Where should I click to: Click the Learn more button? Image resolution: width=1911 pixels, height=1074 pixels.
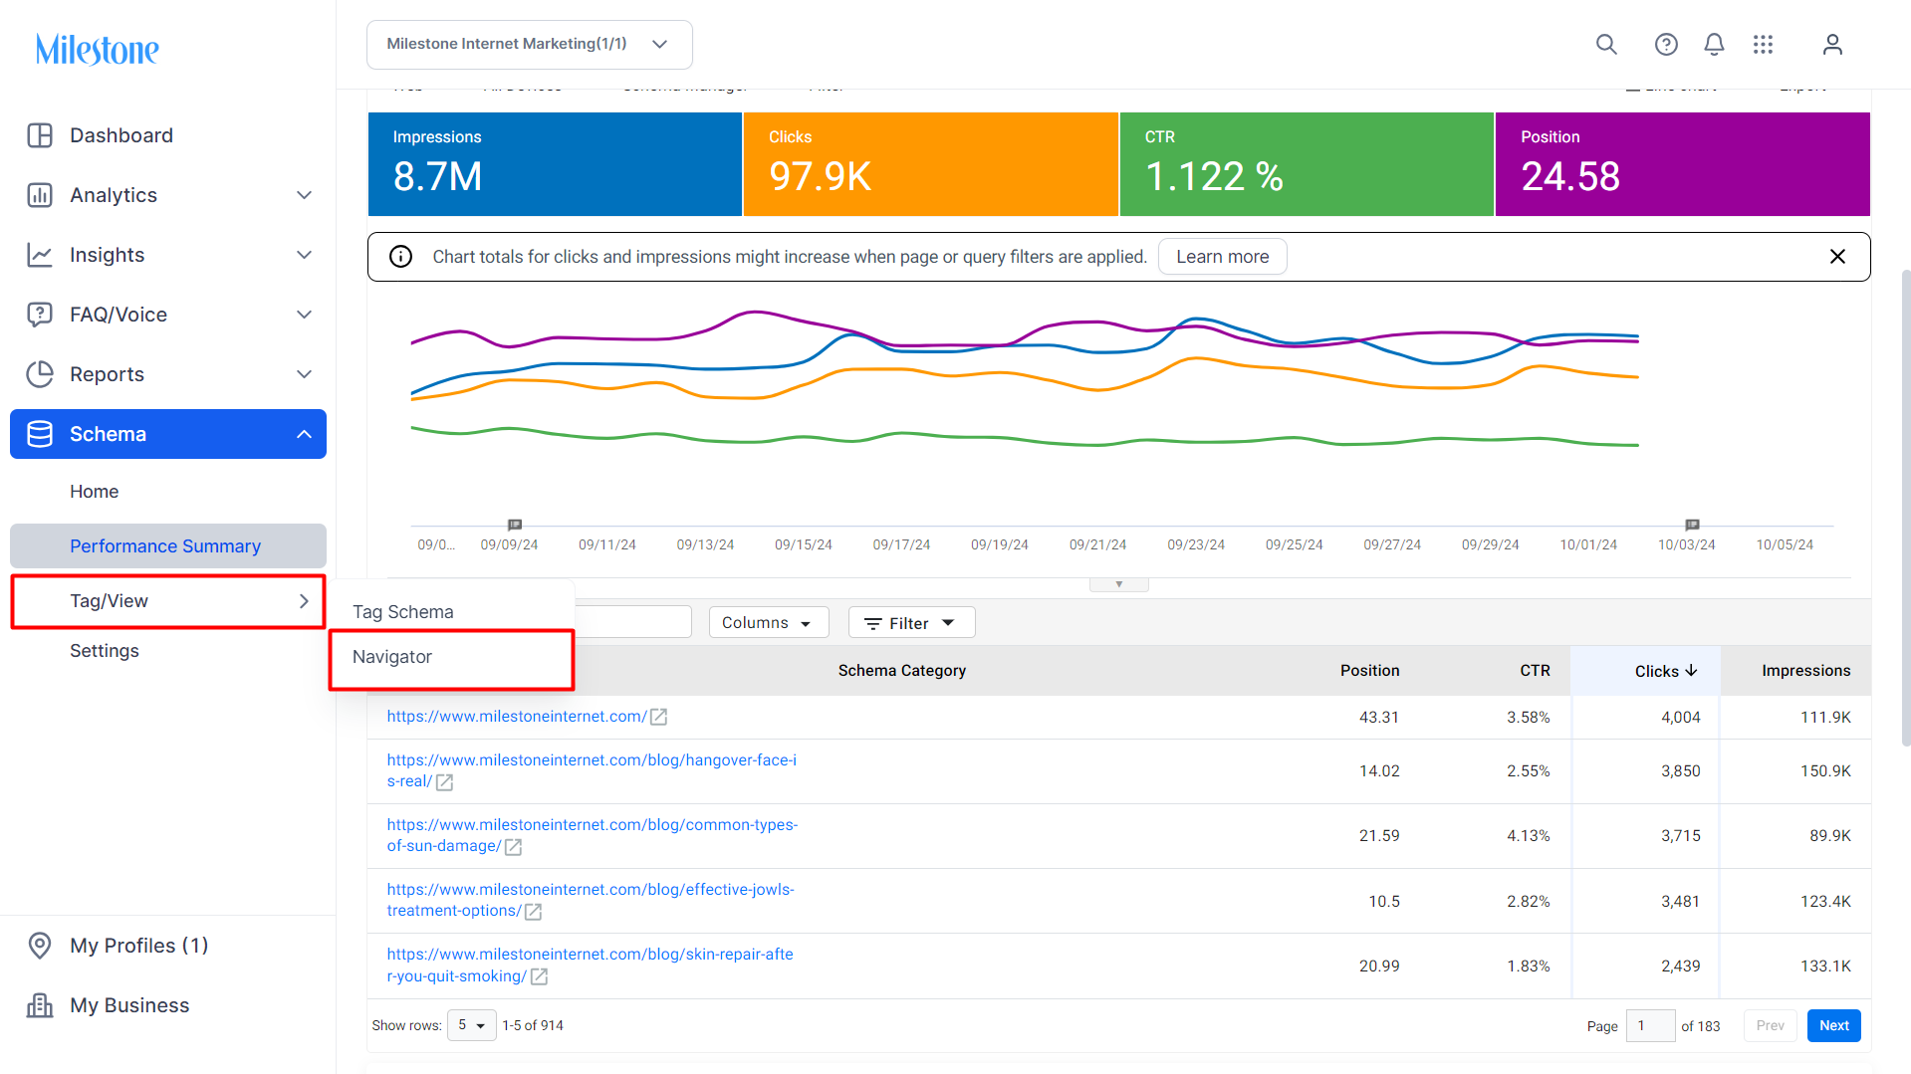pyautogui.click(x=1222, y=257)
